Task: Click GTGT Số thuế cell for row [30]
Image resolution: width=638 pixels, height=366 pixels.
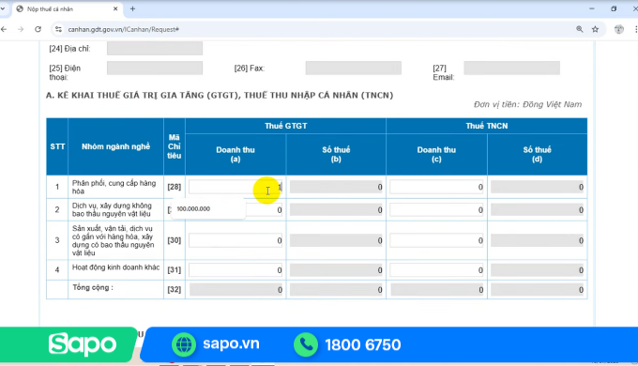Action: [x=336, y=240]
